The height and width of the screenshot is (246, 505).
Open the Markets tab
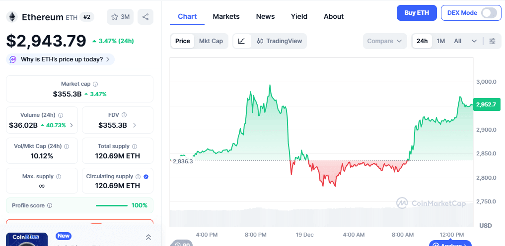[226, 16]
